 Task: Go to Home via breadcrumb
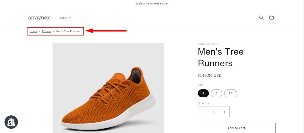pyautogui.click(x=33, y=31)
